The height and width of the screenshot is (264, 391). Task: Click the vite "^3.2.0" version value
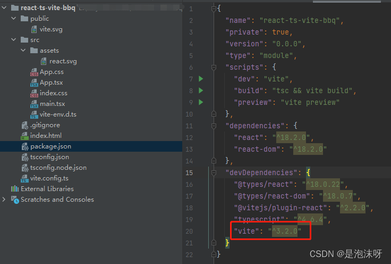(285, 231)
